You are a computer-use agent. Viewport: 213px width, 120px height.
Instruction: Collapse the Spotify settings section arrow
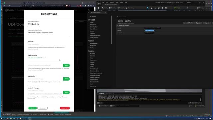117,26
